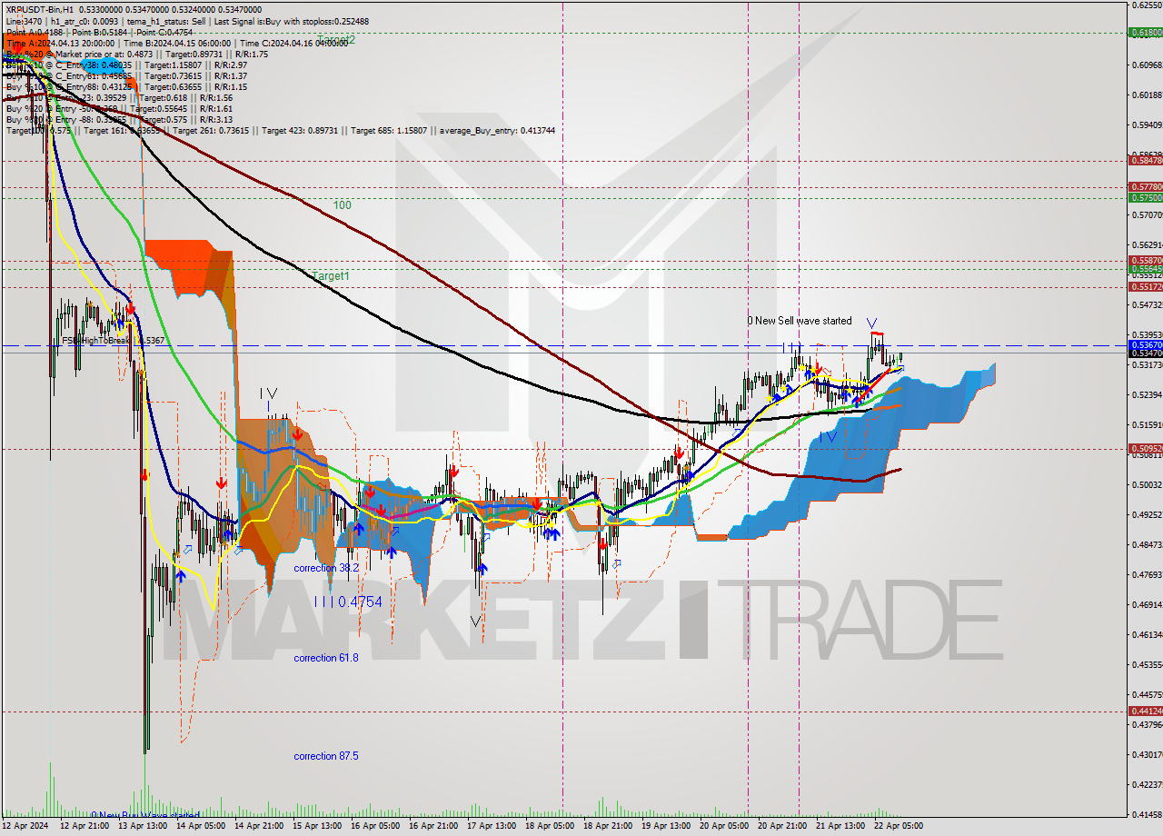Click the red 0.57780 price tag

[x=1145, y=187]
